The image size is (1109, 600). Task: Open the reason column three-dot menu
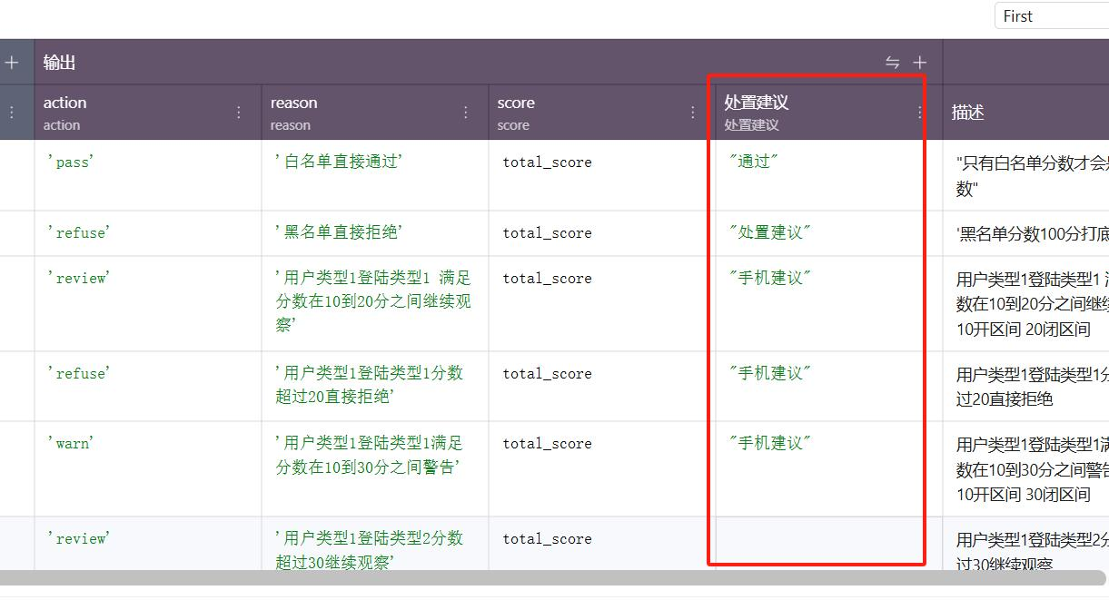tap(466, 113)
